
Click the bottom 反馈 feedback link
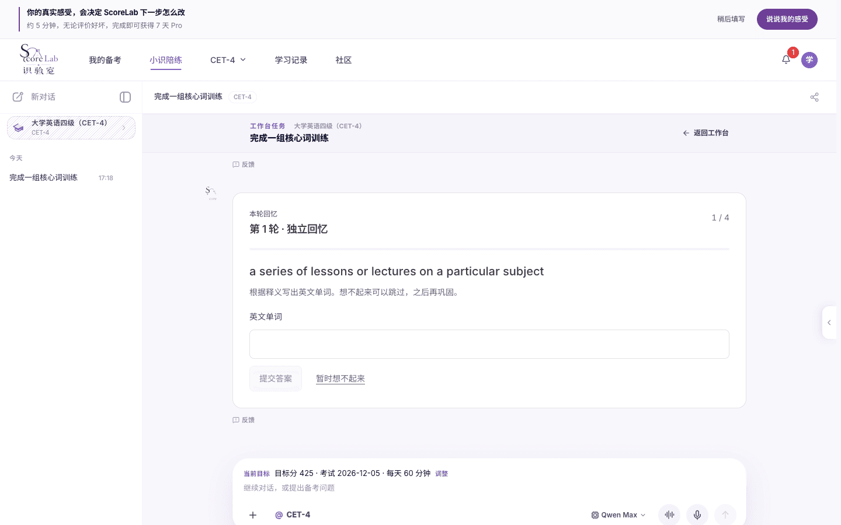(x=244, y=420)
